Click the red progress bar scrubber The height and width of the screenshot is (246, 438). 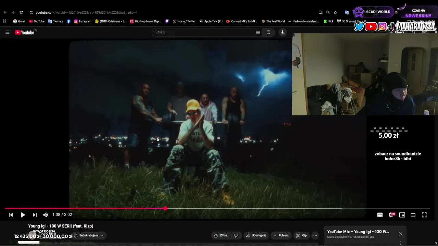coord(165,208)
